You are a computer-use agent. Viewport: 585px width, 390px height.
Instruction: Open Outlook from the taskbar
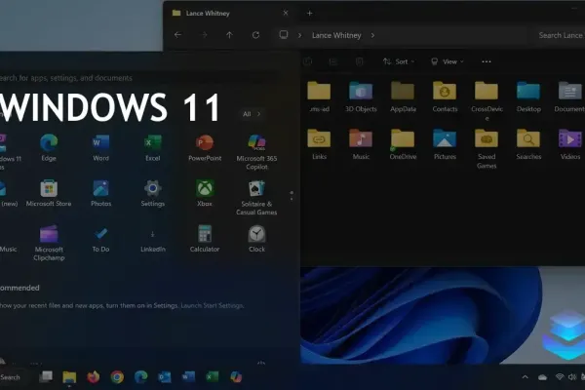coord(165,377)
